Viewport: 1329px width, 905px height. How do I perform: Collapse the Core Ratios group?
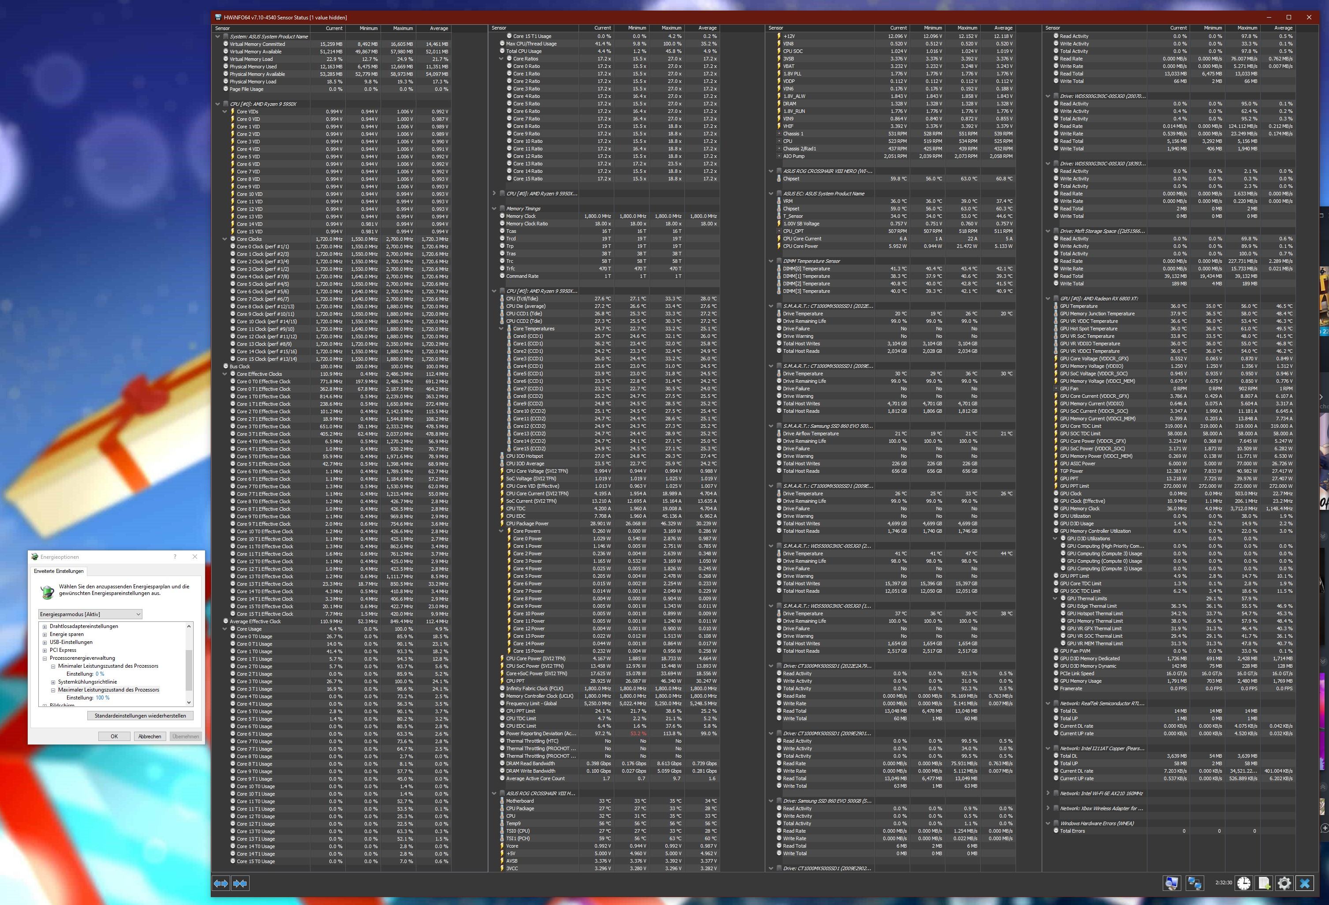coord(501,58)
